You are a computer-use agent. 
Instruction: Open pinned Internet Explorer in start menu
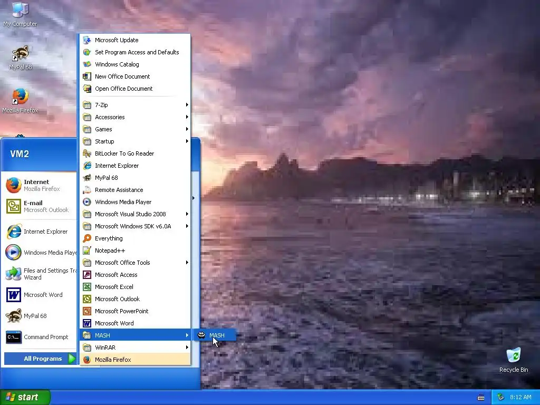coord(39,232)
